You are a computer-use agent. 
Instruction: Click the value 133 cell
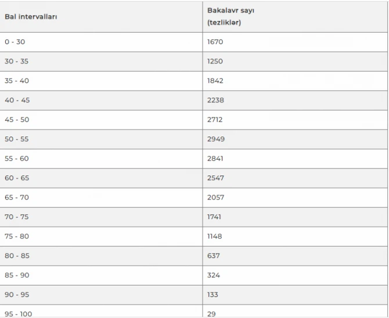tap(295, 295)
